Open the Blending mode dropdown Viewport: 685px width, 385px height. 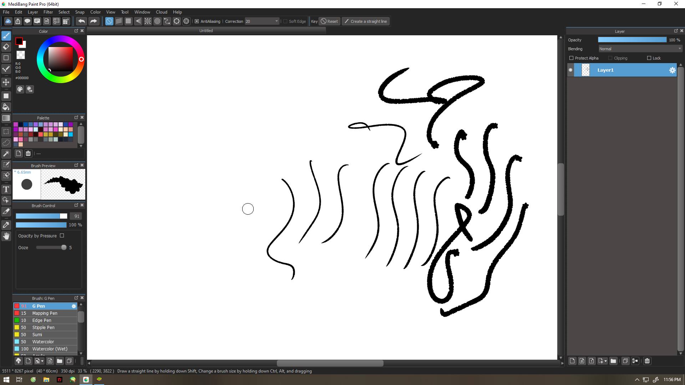(x=640, y=49)
